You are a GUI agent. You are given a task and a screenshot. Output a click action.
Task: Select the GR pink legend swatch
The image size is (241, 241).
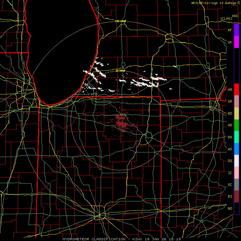click(x=236, y=101)
